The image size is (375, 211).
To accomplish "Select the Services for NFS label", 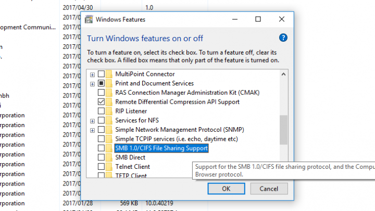I will [137, 120].
